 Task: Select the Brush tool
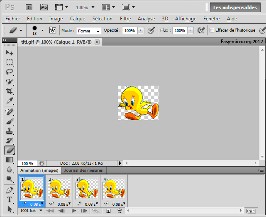[x=10, y=121]
